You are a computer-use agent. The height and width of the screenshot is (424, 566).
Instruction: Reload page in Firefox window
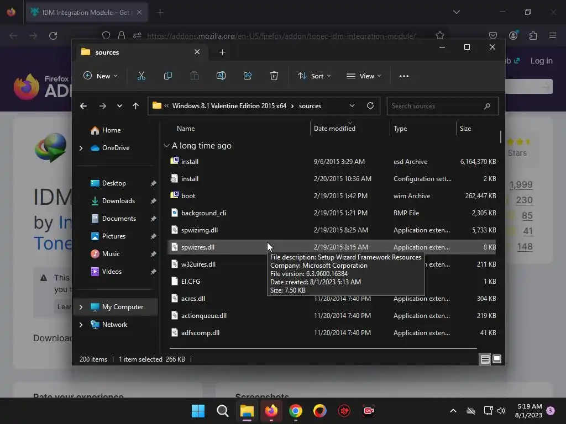pyautogui.click(x=53, y=36)
